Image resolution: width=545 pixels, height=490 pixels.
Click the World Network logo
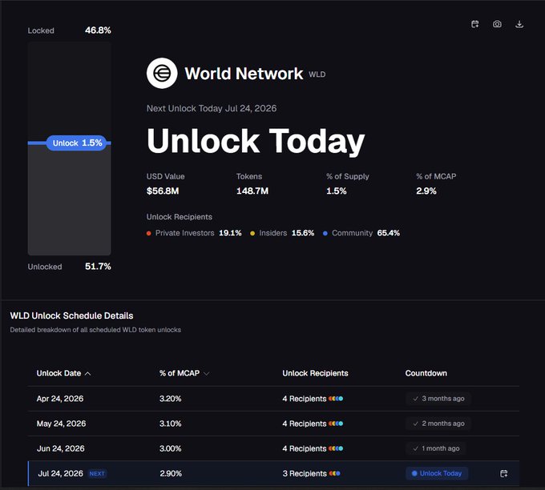point(162,74)
